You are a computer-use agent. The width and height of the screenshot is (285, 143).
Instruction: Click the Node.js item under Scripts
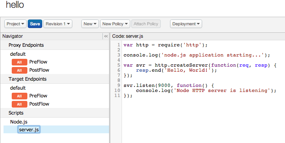pyautogui.click(x=19, y=122)
